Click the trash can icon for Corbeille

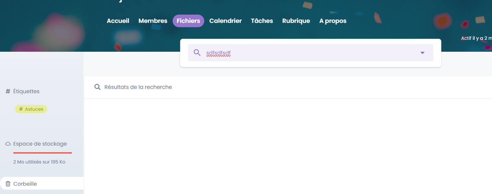pos(8,184)
